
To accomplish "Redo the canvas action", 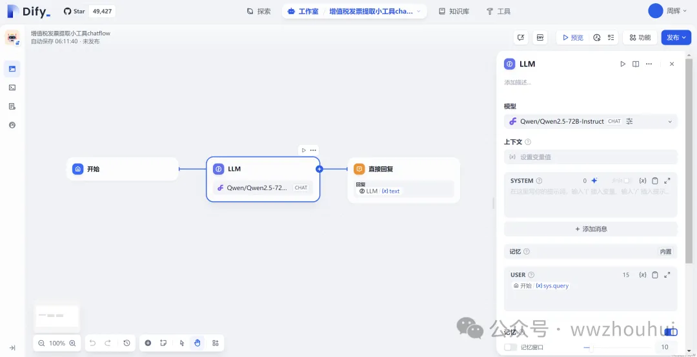I will click(x=108, y=343).
